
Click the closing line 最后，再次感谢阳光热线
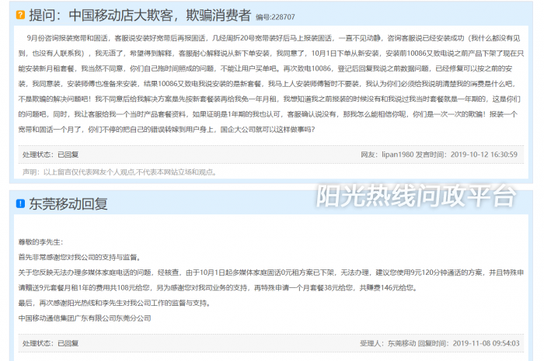(114, 303)
